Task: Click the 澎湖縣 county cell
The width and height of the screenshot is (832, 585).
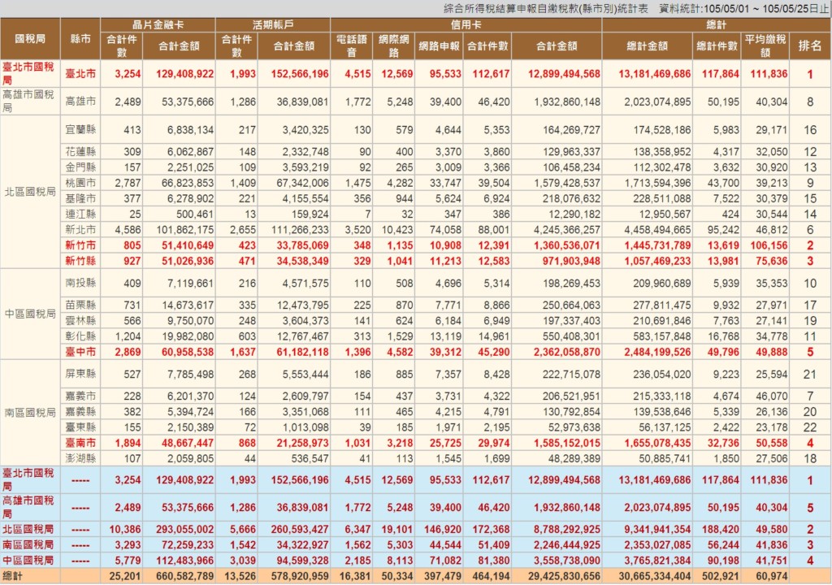Action: click(x=80, y=457)
